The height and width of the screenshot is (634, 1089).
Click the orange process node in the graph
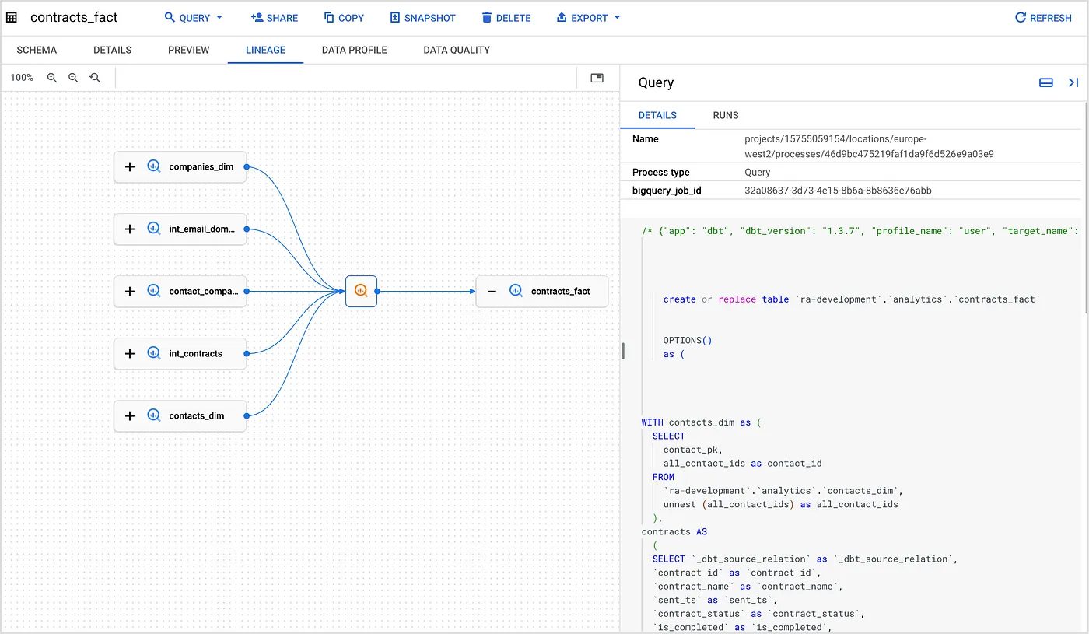360,291
